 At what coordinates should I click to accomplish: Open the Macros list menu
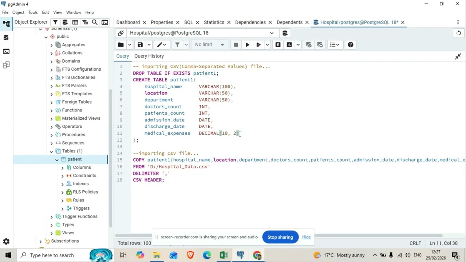[335, 45]
